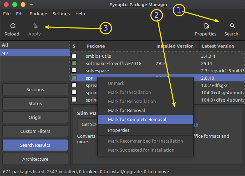
Task: Sort by the S status column
Action: (x=74, y=46)
